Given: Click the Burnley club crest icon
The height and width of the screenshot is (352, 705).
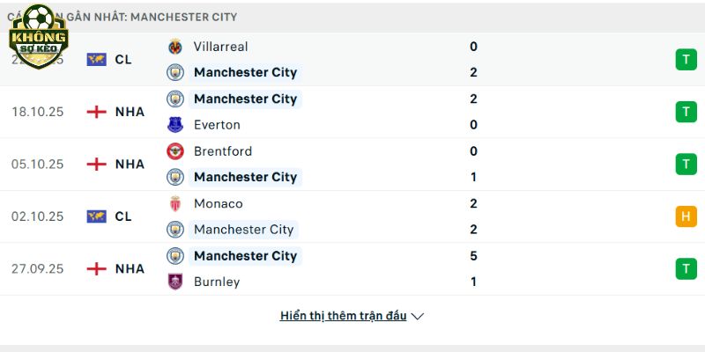Looking at the screenshot, I should [175, 282].
